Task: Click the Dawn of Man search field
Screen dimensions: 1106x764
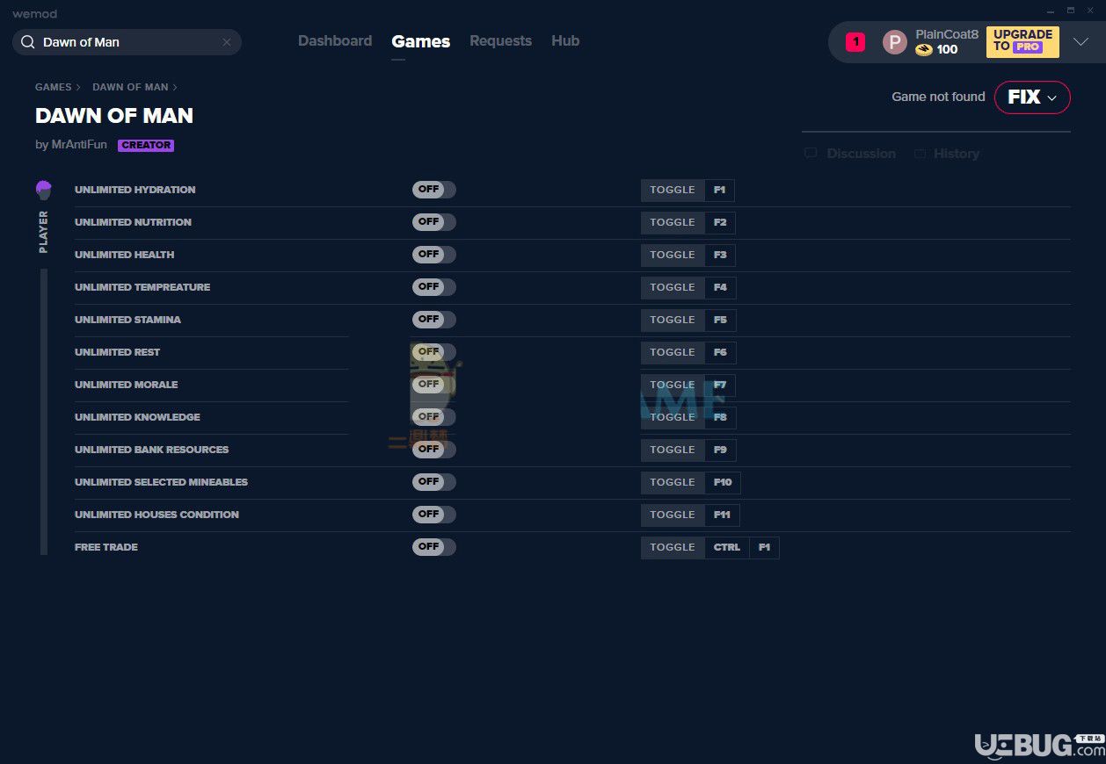Action: [x=127, y=42]
